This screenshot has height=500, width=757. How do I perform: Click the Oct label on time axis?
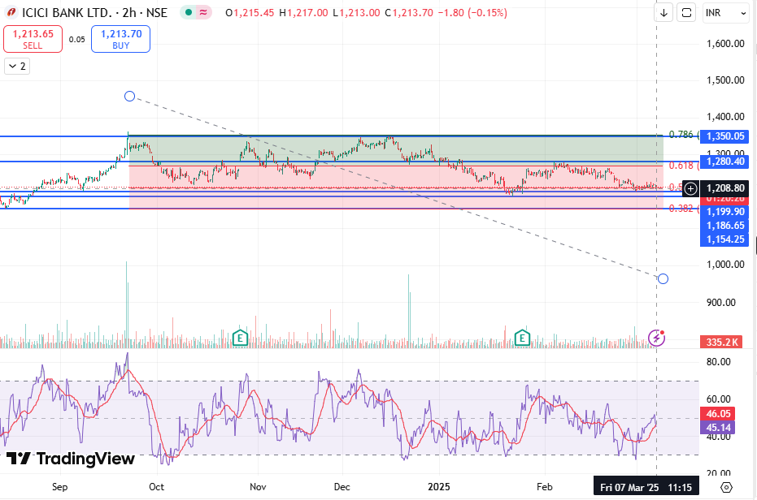pos(156,486)
